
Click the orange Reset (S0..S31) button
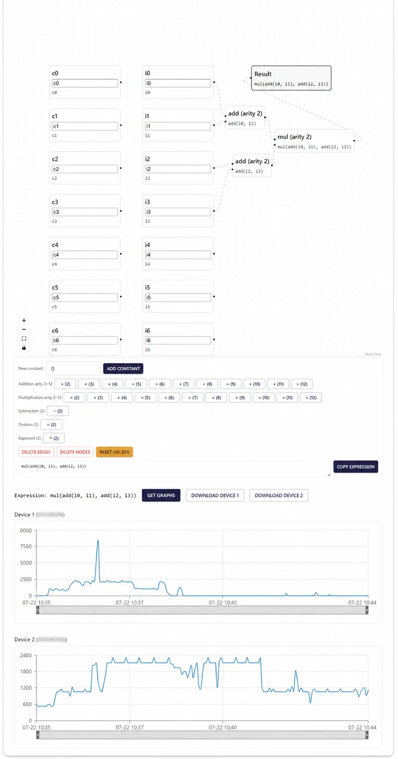114,452
